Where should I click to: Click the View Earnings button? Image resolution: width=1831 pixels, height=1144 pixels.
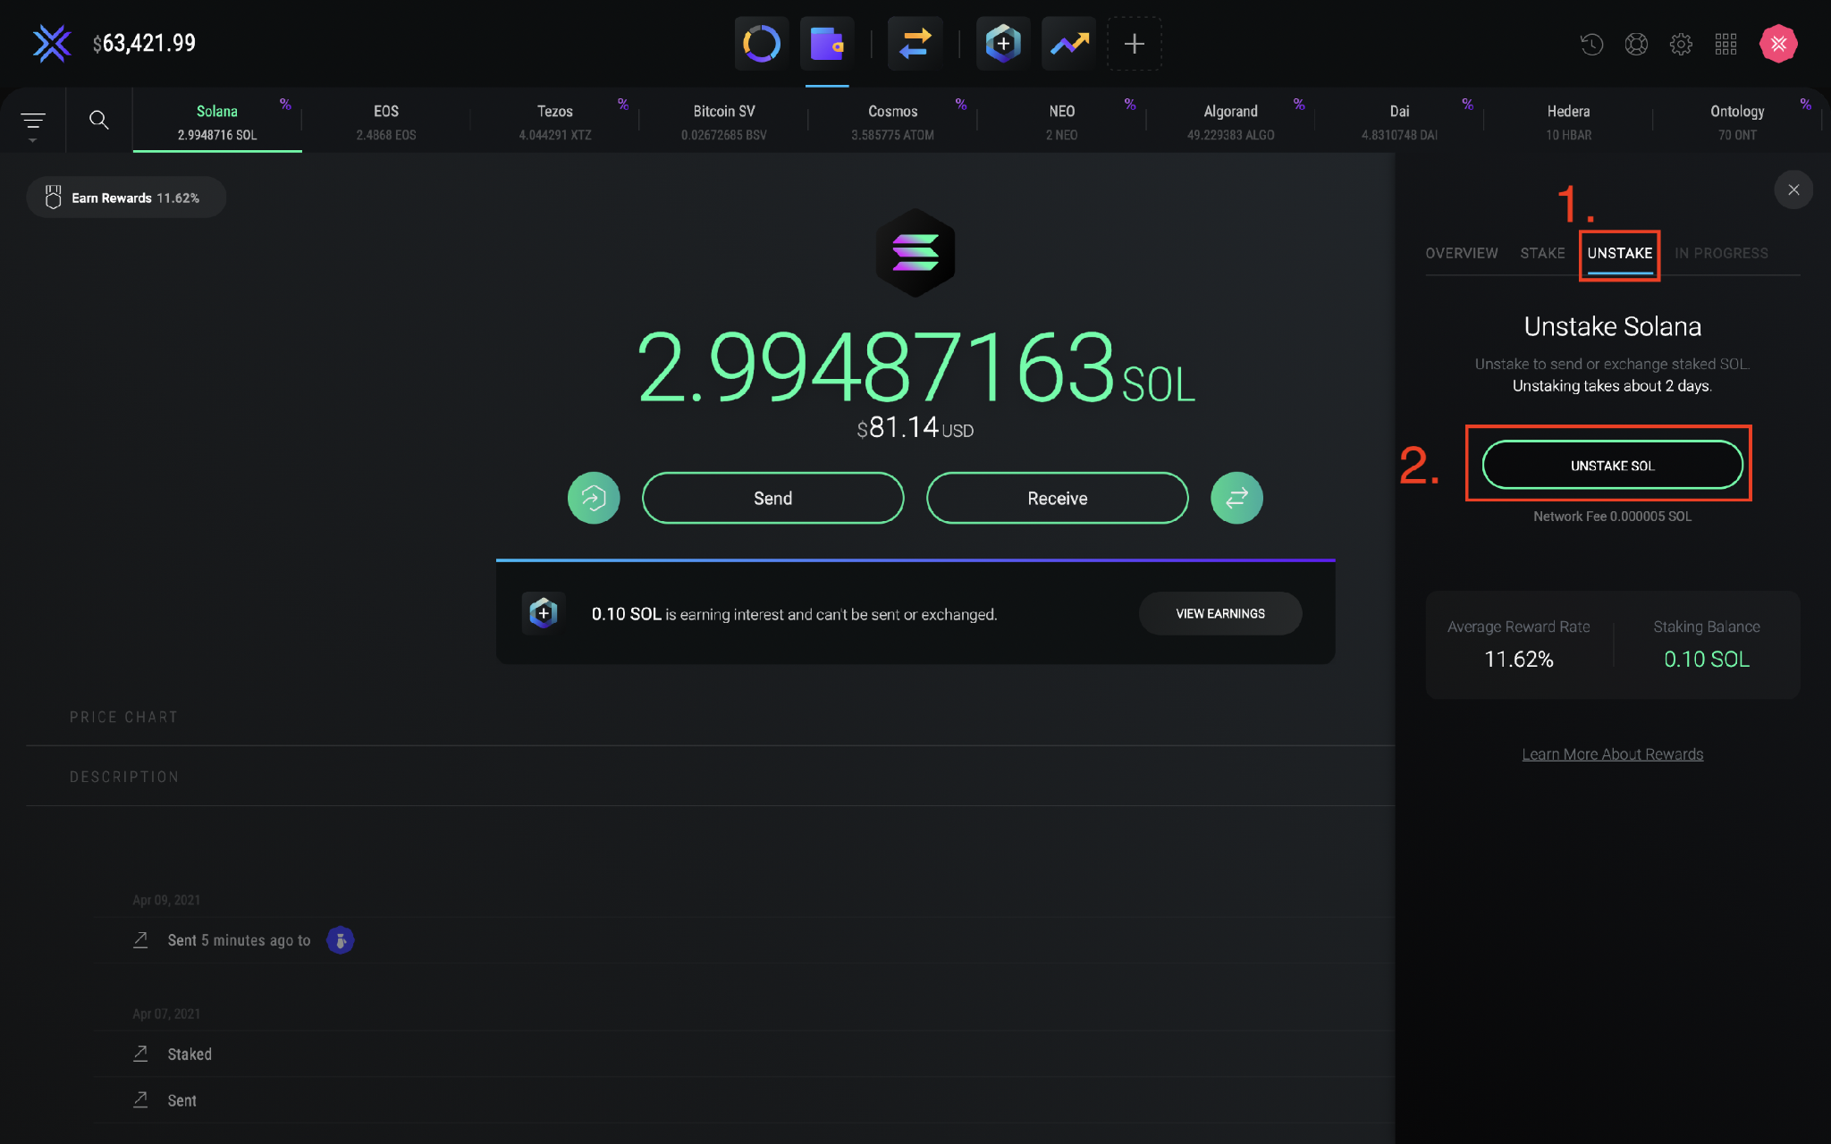[x=1220, y=613]
